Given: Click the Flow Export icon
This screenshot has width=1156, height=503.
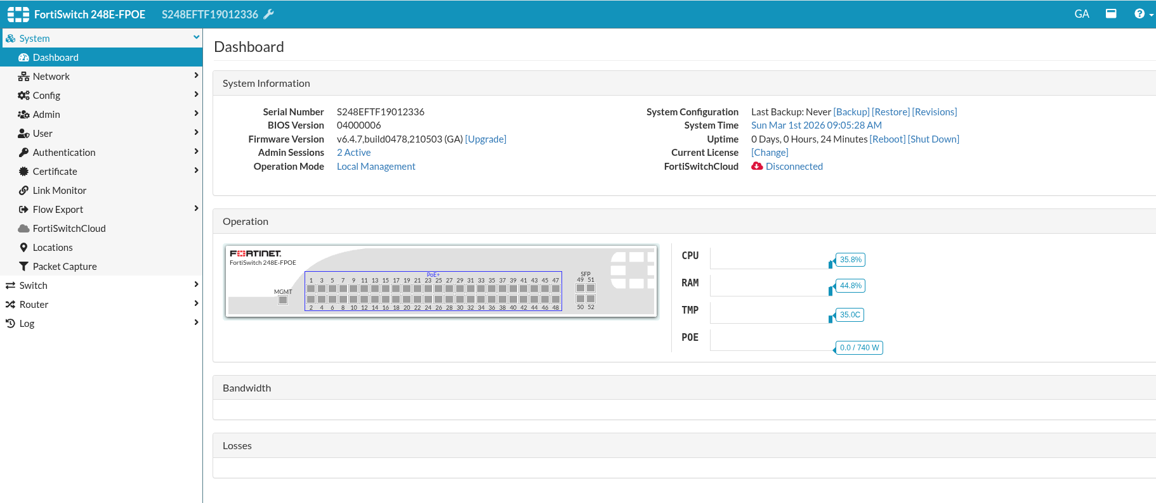Looking at the screenshot, I should [x=23, y=209].
